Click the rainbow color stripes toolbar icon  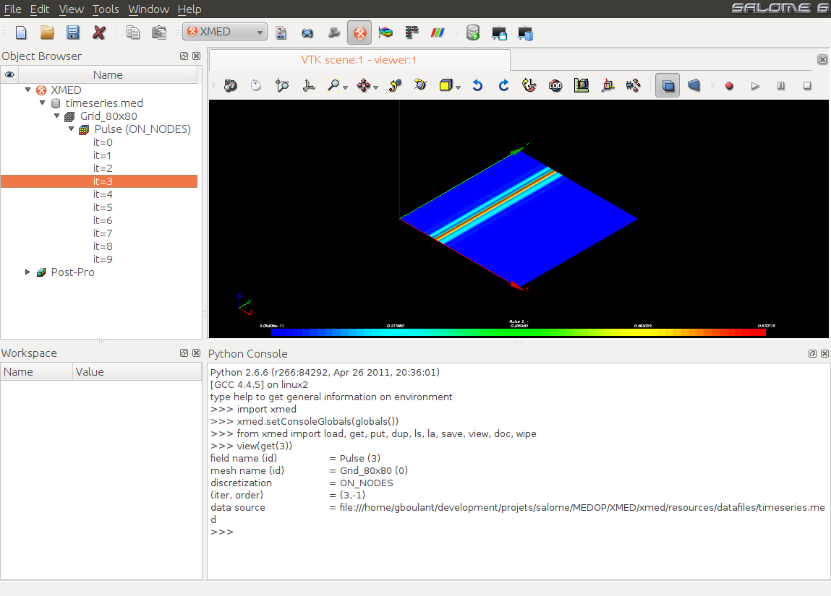coord(438,33)
